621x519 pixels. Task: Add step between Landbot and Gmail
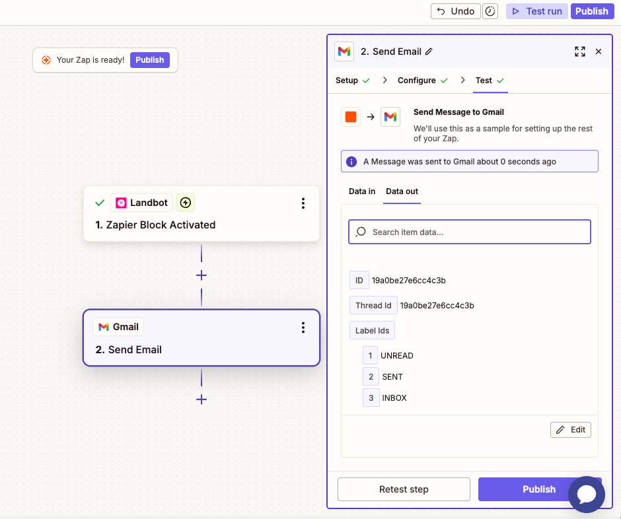pos(201,275)
